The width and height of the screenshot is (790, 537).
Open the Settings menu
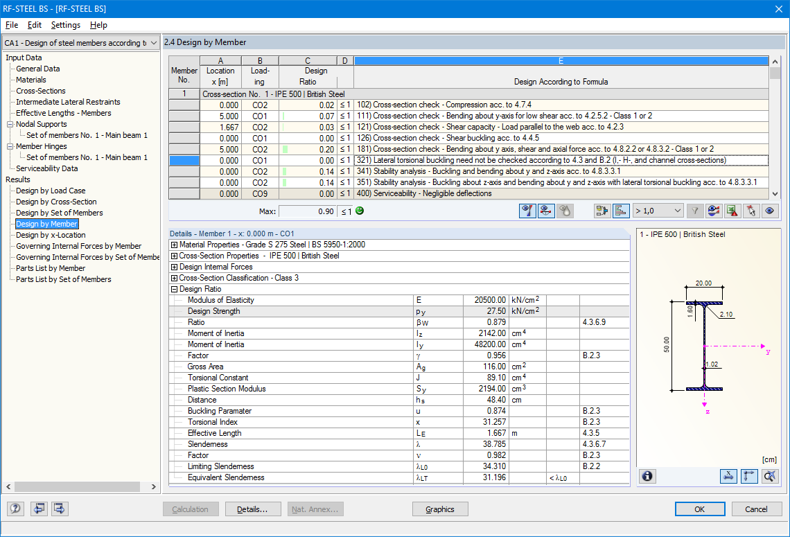(66, 25)
